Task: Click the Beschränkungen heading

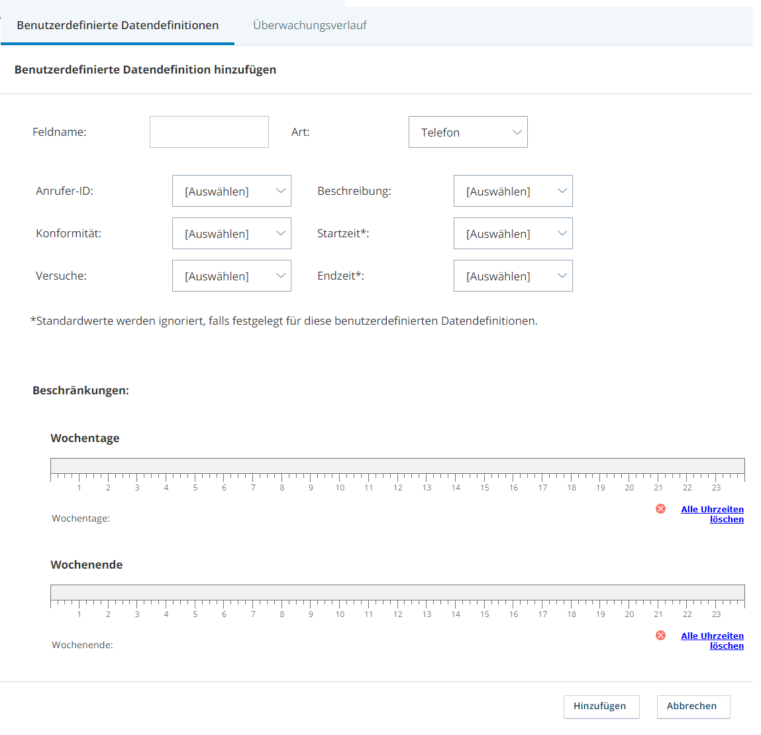Action: [x=81, y=390]
